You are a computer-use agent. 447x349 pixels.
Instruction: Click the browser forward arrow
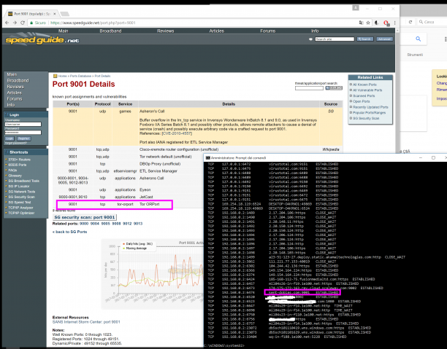coord(15,23)
